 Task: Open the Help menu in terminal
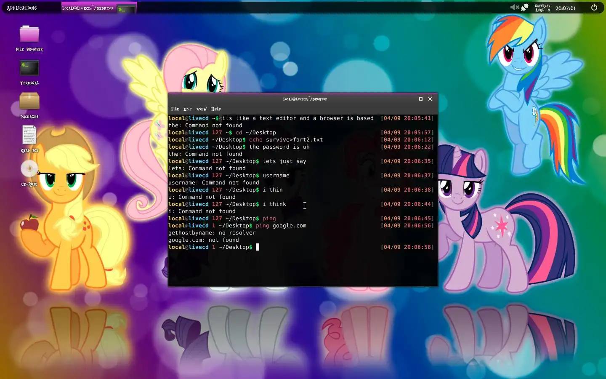[216, 109]
